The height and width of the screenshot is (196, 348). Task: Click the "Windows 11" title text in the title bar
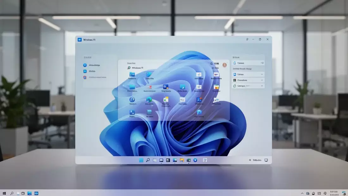[x=89, y=40]
